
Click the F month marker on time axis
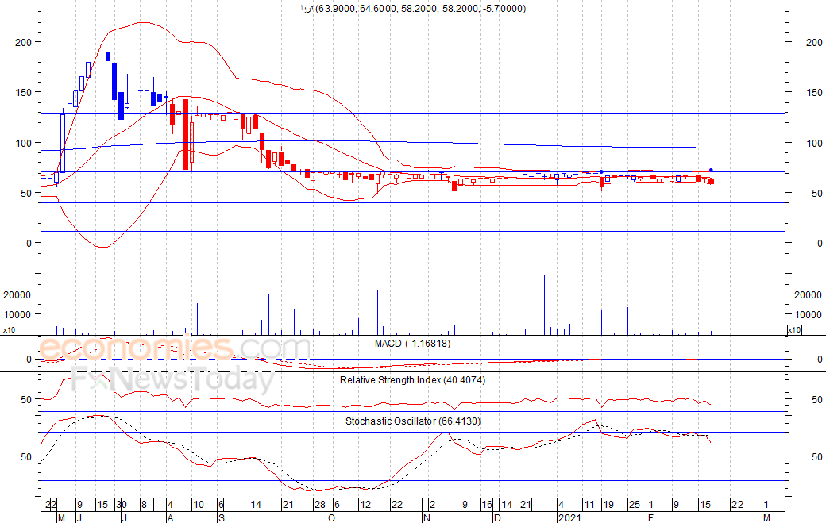(x=650, y=517)
